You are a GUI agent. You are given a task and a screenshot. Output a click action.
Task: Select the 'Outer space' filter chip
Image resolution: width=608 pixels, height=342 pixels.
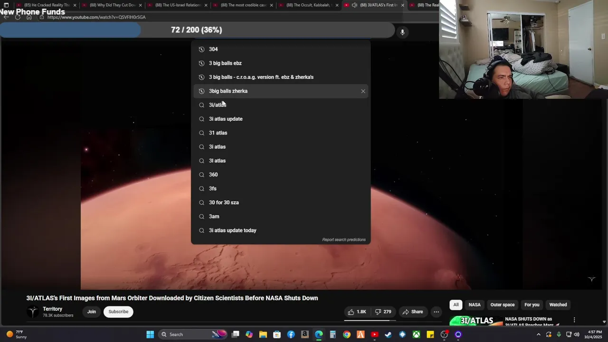coord(503,305)
